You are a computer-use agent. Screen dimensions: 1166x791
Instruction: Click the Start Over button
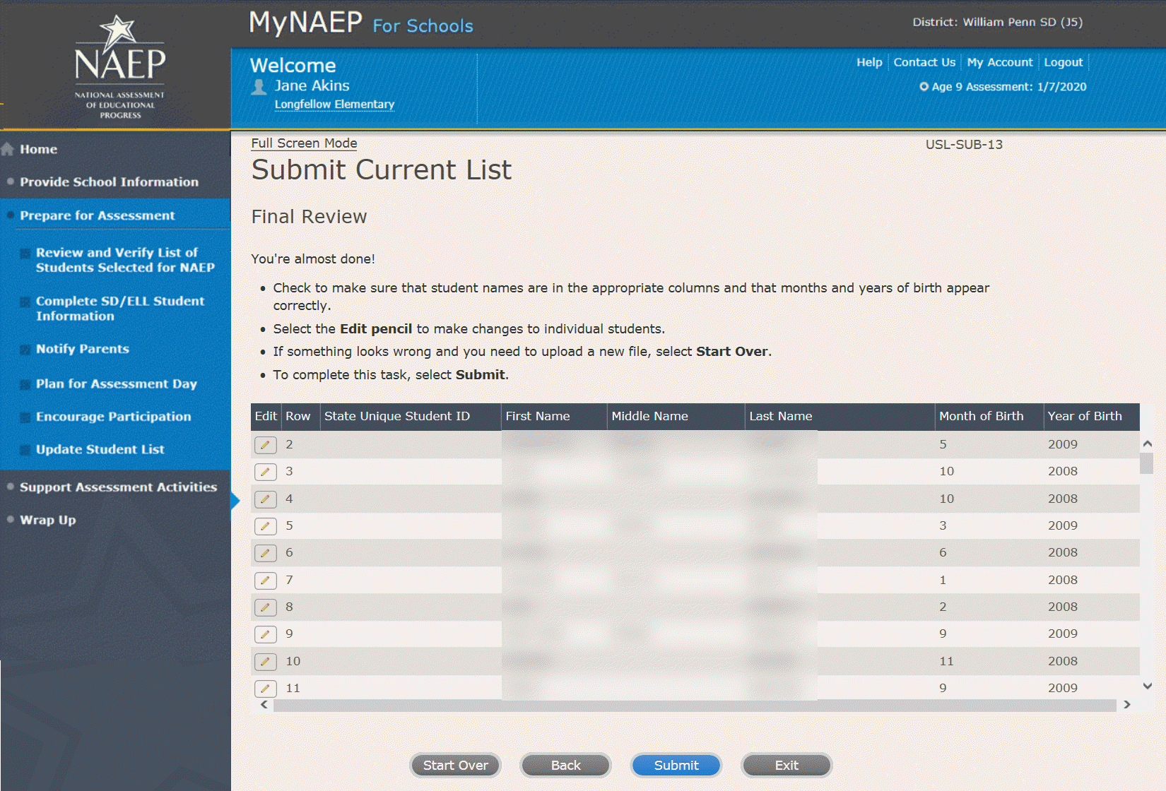455,765
